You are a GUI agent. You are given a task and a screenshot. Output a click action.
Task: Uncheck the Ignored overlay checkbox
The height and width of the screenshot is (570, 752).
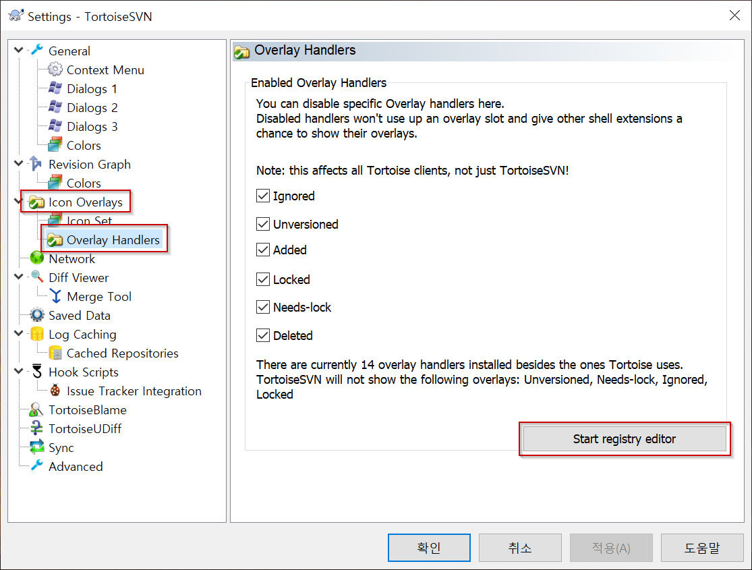tap(263, 196)
